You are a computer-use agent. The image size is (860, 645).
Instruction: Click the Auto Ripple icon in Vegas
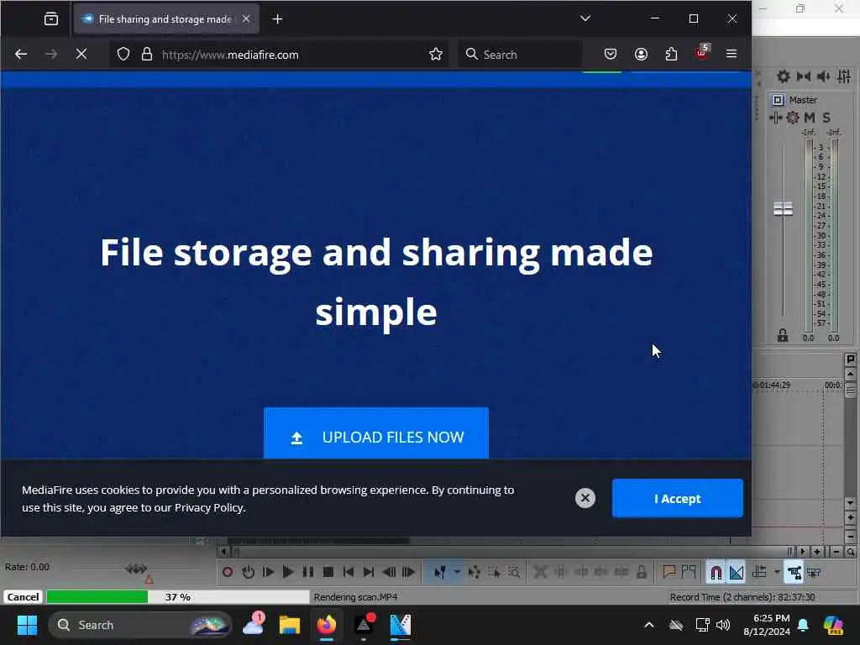pyautogui.click(x=759, y=572)
